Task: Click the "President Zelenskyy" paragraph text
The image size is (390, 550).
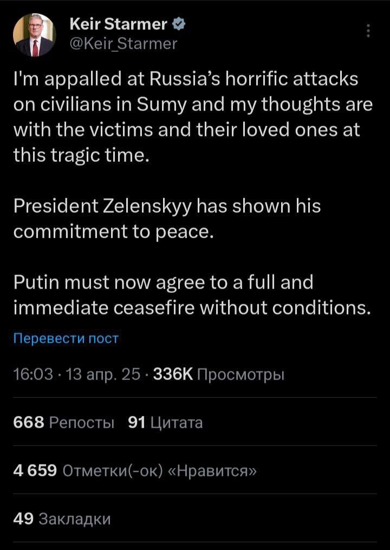Action: tap(167, 219)
